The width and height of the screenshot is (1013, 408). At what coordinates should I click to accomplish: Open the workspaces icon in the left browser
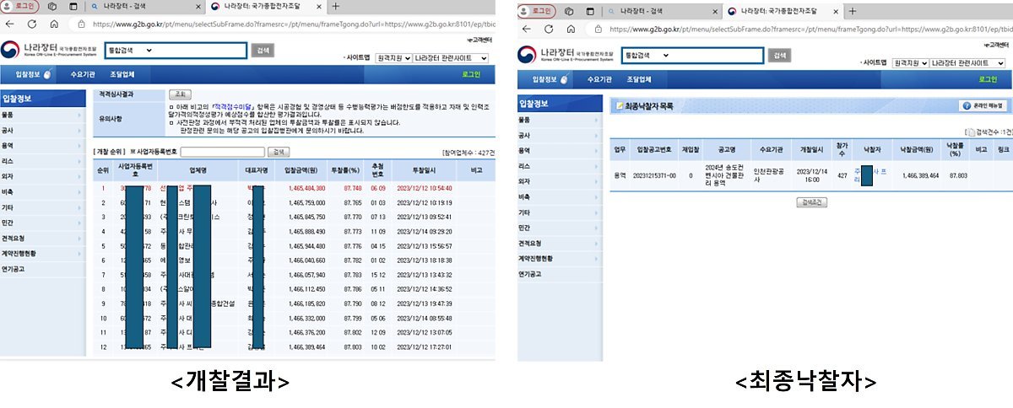pyautogui.click(x=52, y=7)
